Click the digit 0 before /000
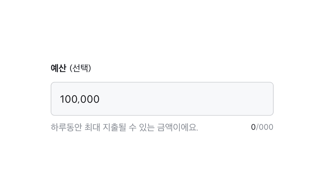The height and width of the screenshot is (195, 325). point(253,127)
